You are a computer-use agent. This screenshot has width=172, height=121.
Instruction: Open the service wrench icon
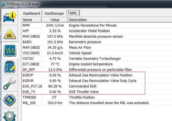tap(9, 84)
